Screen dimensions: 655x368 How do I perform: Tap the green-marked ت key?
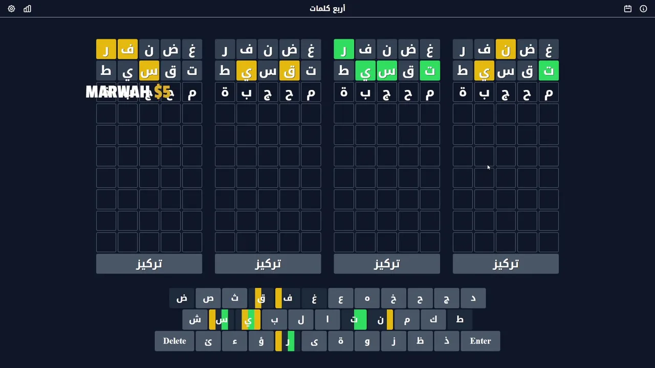coord(354,320)
